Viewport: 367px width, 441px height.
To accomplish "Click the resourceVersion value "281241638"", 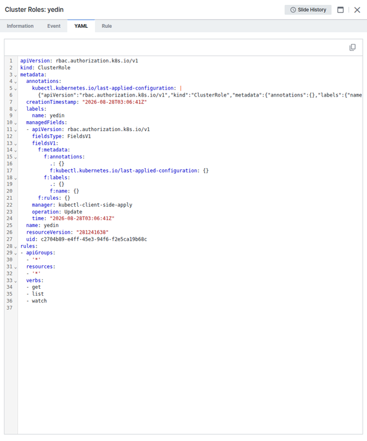I will tap(92, 232).
